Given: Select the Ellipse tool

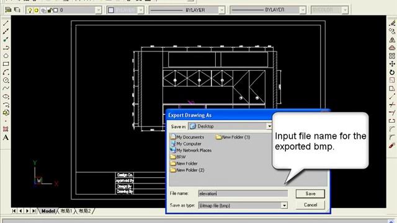Looking at the screenshot, I should pyautogui.click(x=6, y=97).
